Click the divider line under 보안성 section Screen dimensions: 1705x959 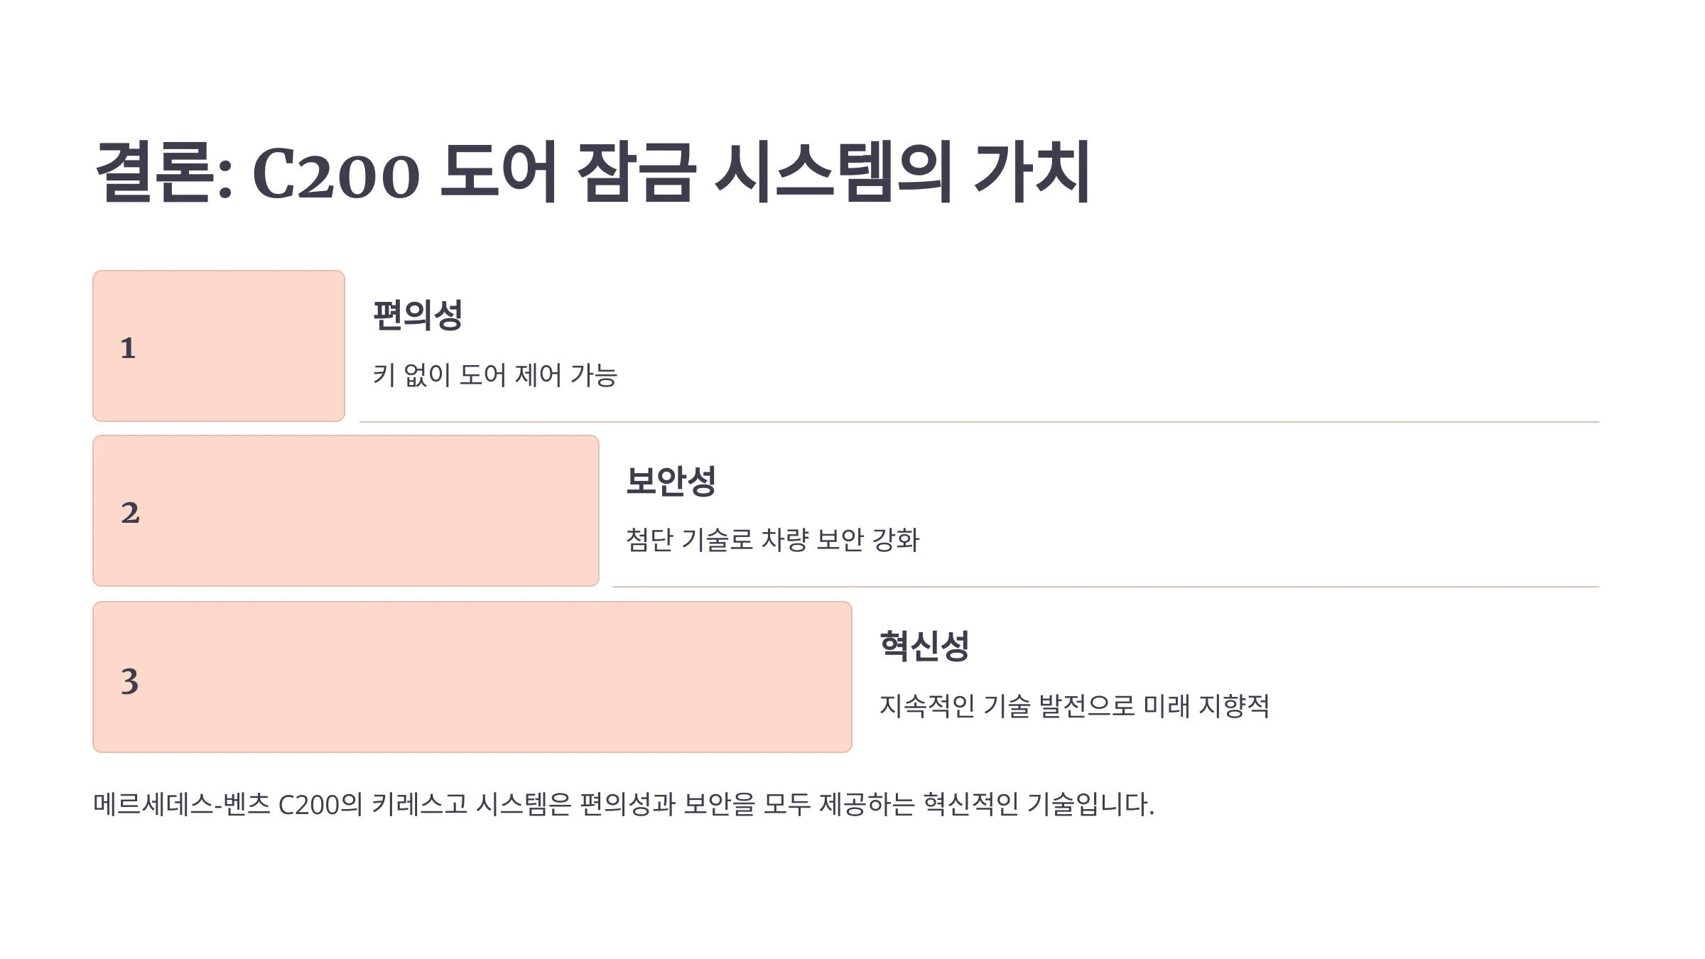click(1106, 587)
